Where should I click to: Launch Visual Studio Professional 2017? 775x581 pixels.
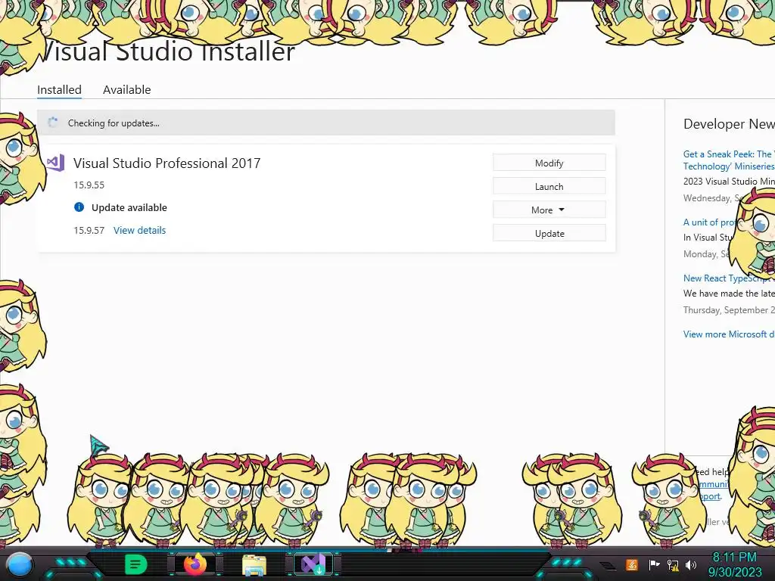[x=549, y=186]
